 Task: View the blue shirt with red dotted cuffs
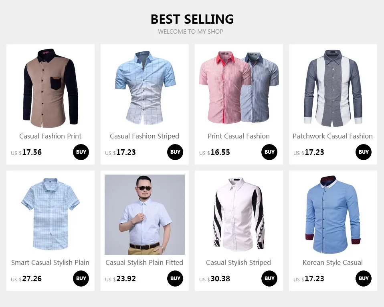(x=333, y=215)
